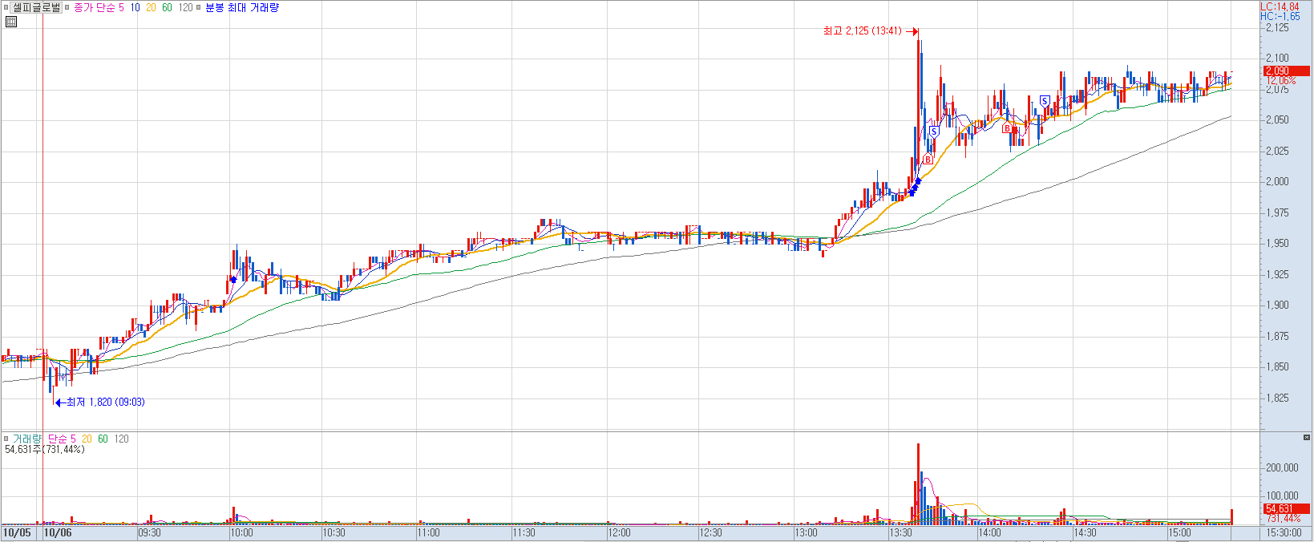The width and height of the screenshot is (1314, 542).
Task: Click the 100,000 volume axis label
Action: (1281, 496)
